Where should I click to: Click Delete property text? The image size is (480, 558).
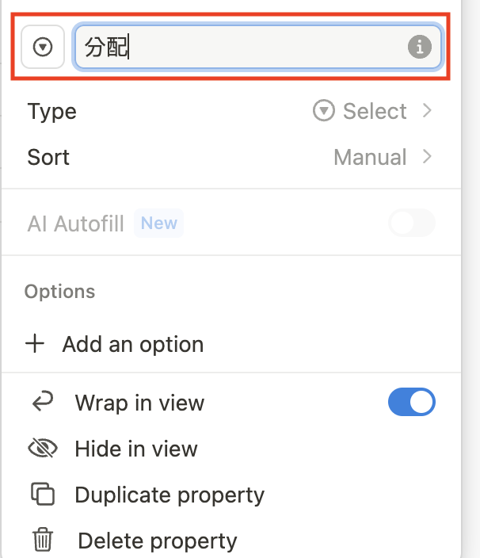(157, 541)
